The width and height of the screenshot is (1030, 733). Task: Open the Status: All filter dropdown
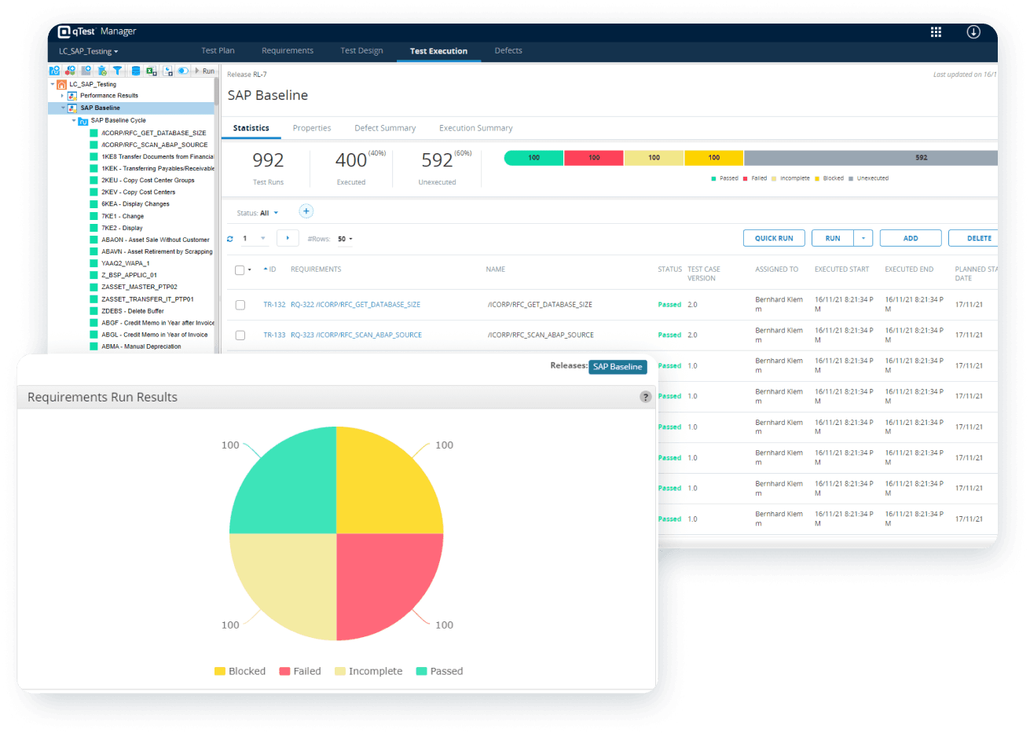(x=258, y=213)
